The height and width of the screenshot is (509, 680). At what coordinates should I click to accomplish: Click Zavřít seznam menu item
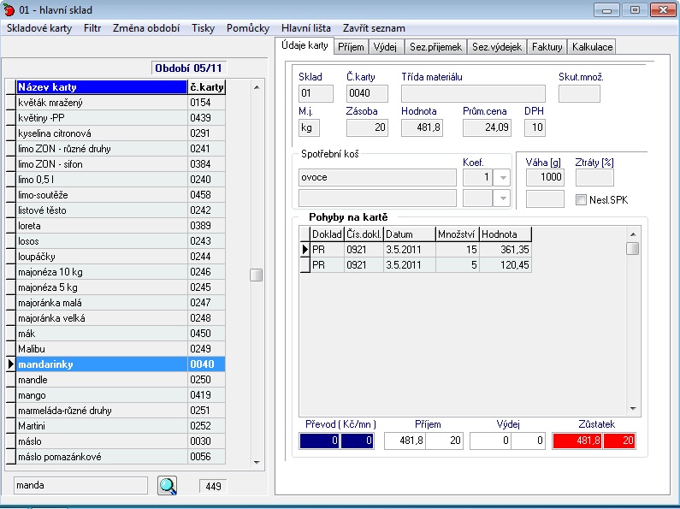click(374, 28)
